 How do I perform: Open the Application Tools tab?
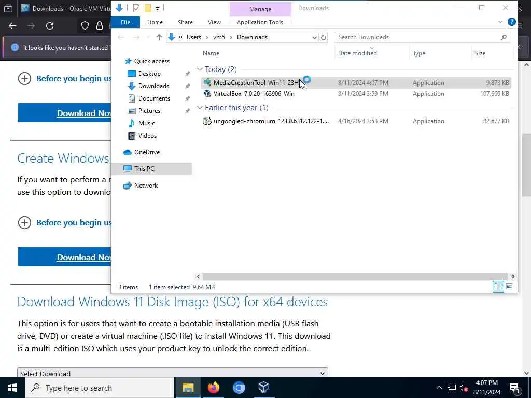pos(260,22)
